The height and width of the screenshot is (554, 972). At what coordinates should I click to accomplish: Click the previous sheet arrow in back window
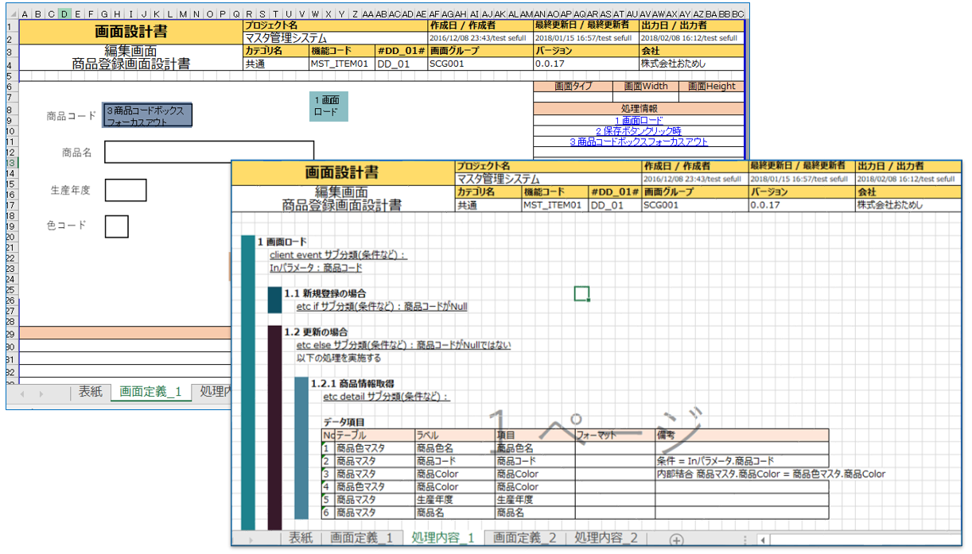(22, 393)
